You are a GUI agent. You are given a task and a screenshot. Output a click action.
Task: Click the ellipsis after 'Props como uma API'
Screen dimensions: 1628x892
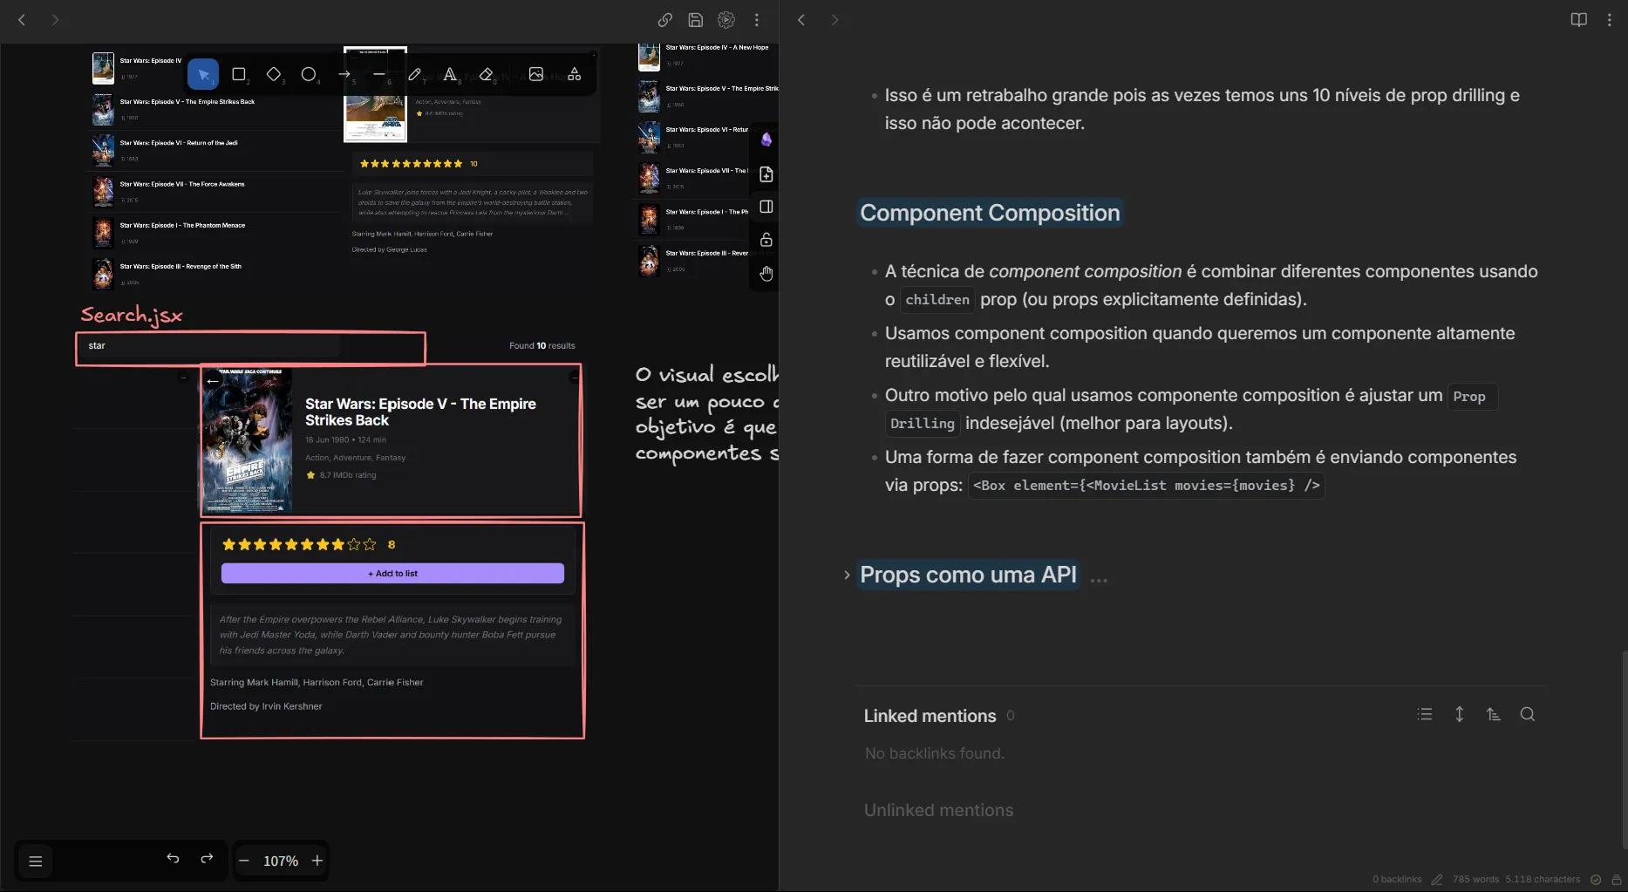pos(1099,578)
